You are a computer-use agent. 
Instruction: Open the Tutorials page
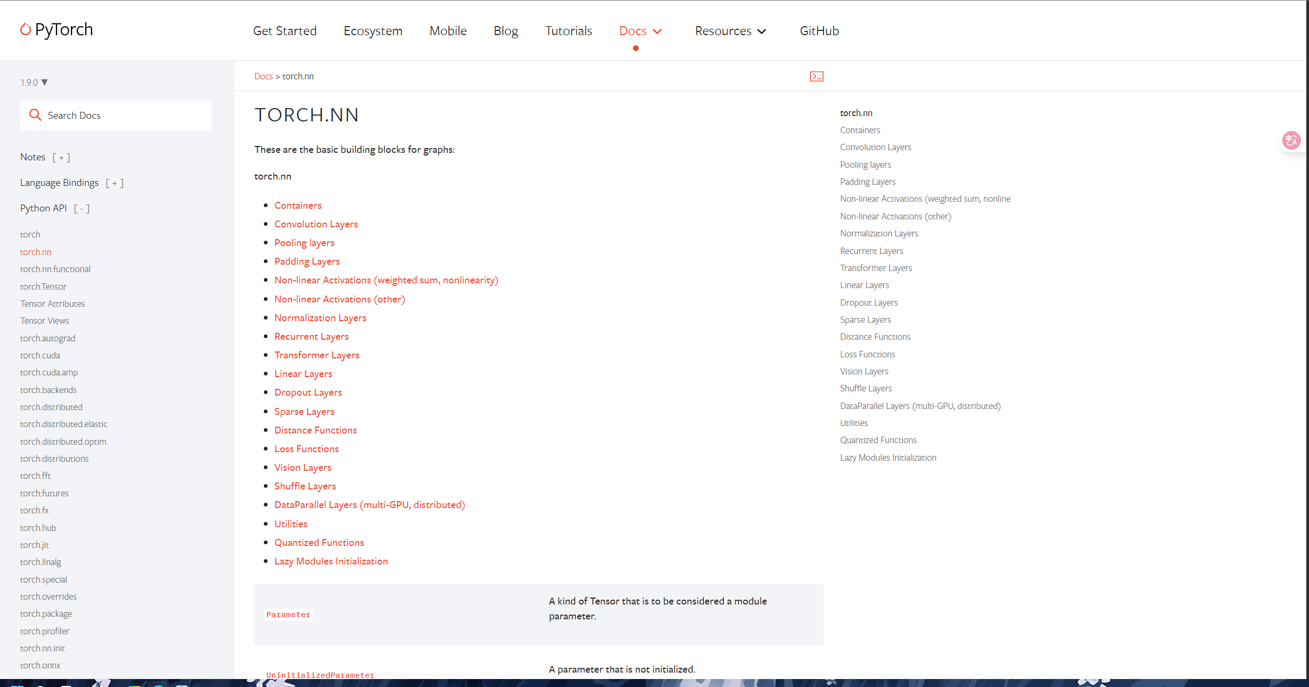(x=569, y=31)
